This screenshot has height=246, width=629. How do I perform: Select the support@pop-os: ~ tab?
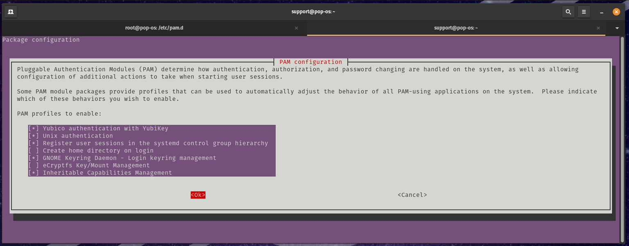coord(455,28)
